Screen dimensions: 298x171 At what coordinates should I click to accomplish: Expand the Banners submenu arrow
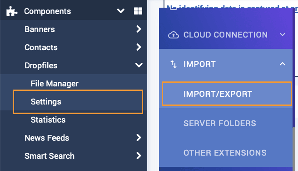[x=139, y=29]
